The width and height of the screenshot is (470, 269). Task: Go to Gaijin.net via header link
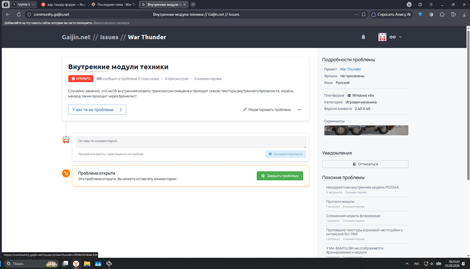pyautogui.click(x=76, y=37)
